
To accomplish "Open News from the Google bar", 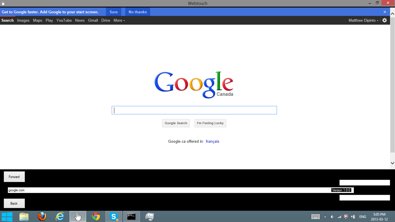I will tap(80, 20).
